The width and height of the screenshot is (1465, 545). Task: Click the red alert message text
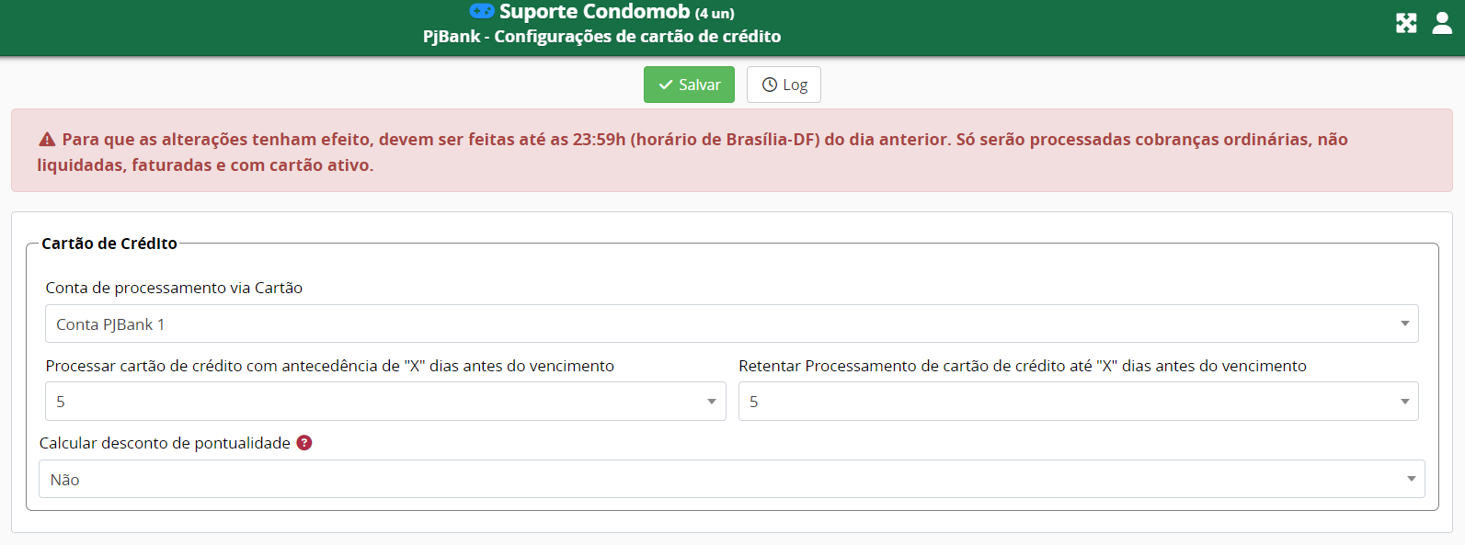point(692,153)
